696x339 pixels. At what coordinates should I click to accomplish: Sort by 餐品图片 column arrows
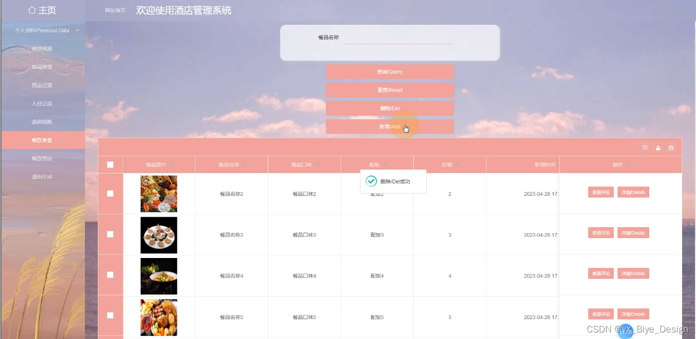point(172,165)
